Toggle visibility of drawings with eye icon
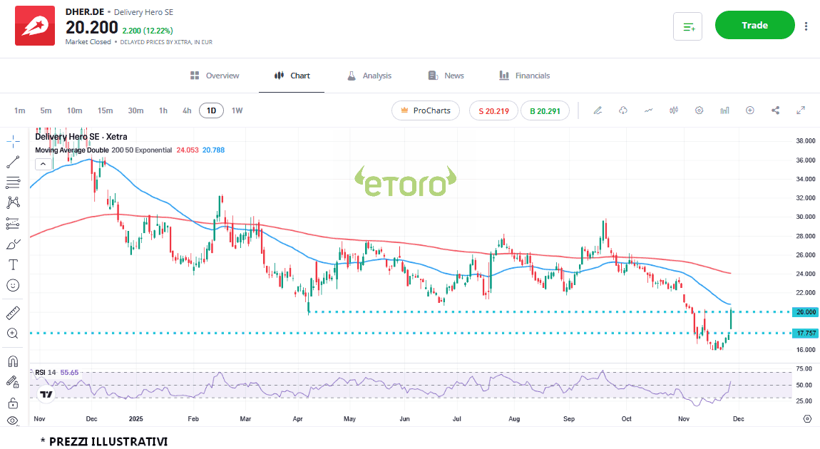This screenshot has width=820, height=449. (13, 421)
